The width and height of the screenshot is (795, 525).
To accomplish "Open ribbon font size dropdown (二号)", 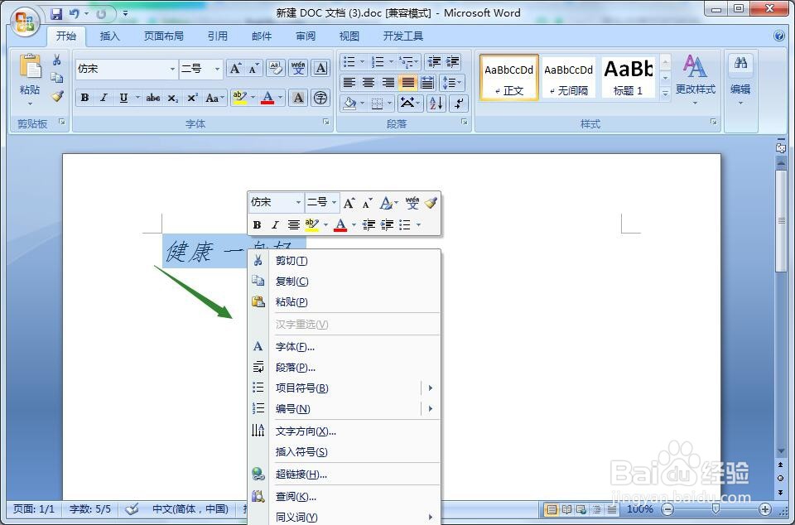I will (x=217, y=69).
